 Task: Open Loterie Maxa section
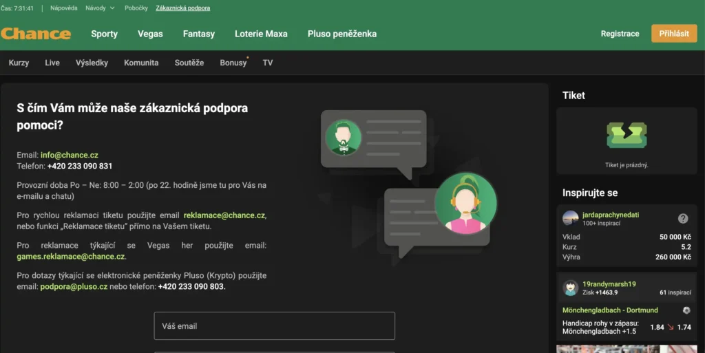point(261,34)
